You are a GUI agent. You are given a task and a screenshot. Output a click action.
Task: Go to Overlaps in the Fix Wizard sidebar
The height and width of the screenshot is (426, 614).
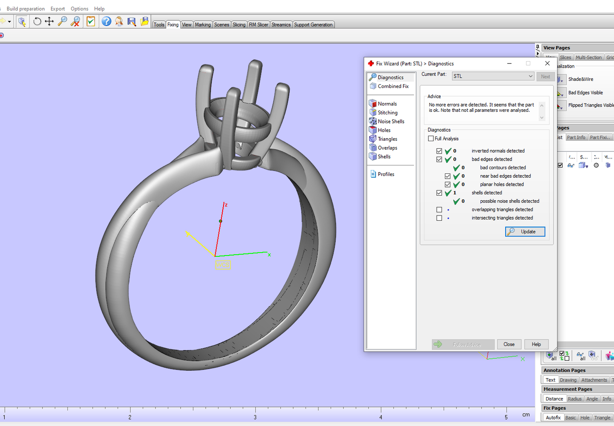coord(387,148)
